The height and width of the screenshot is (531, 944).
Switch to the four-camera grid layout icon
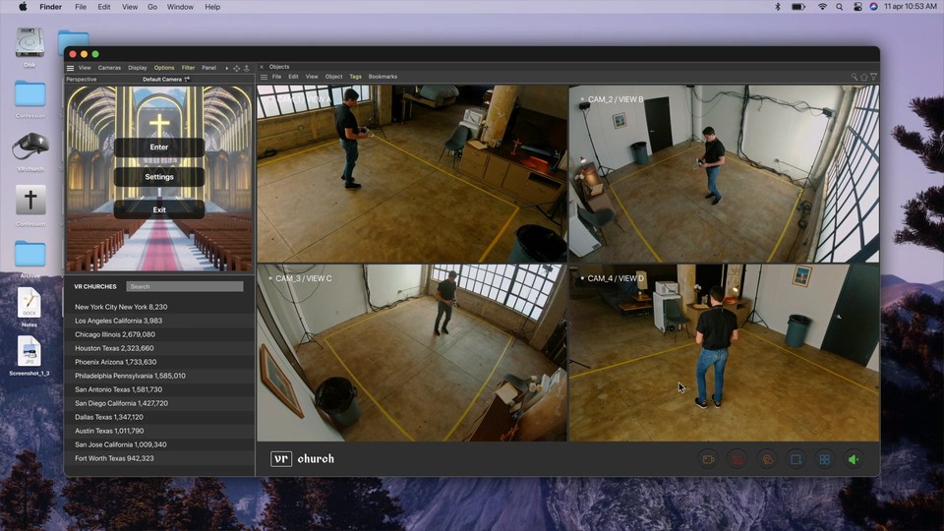pos(825,459)
